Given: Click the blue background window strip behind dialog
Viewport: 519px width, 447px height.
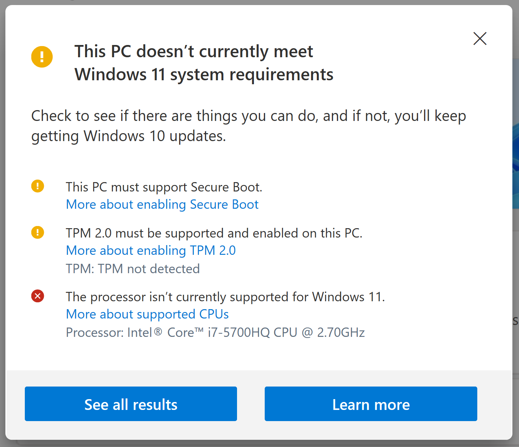Looking at the screenshot, I should coord(515,134).
